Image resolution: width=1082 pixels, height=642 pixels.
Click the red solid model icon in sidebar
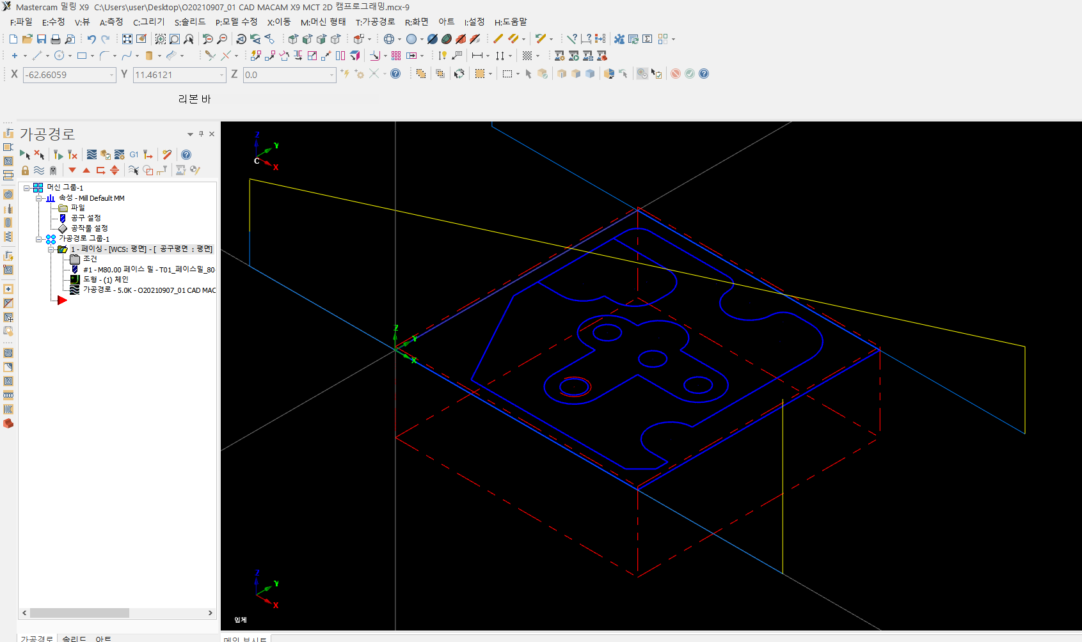8,423
